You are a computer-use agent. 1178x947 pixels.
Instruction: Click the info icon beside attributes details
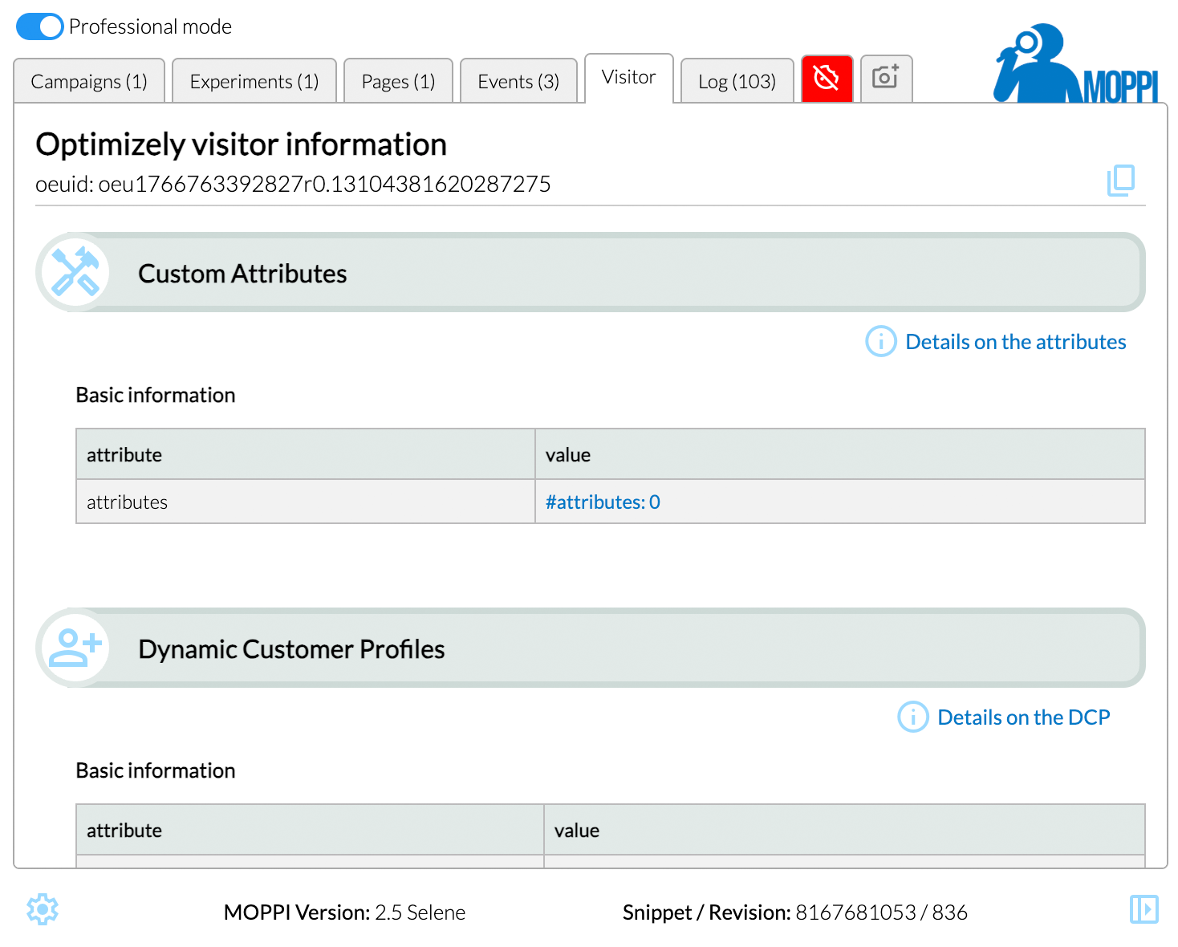880,342
